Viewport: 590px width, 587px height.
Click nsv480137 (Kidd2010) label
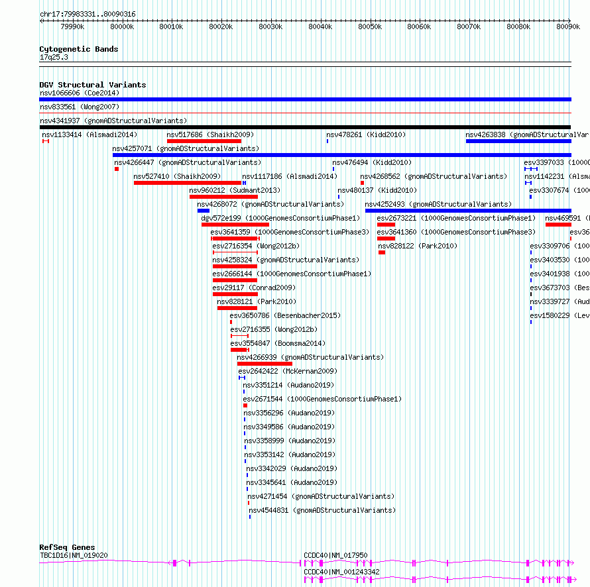tap(377, 190)
